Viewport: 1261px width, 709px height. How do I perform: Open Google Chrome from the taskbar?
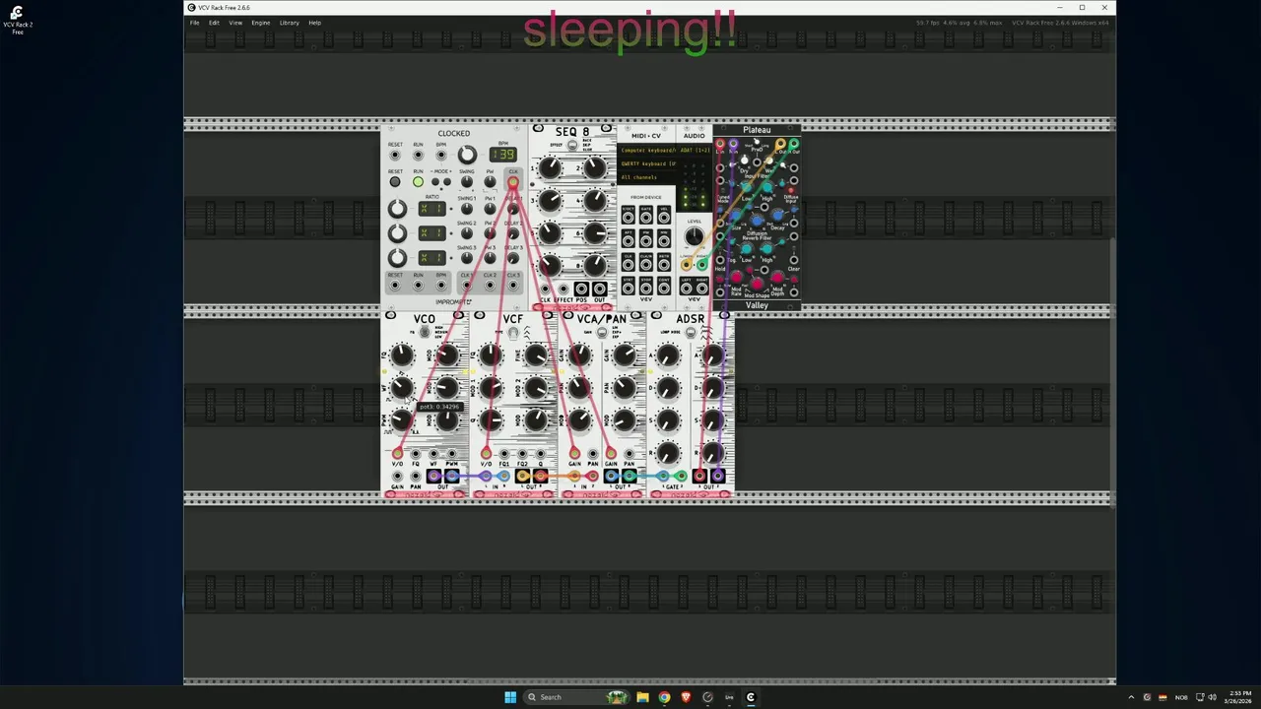click(664, 697)
